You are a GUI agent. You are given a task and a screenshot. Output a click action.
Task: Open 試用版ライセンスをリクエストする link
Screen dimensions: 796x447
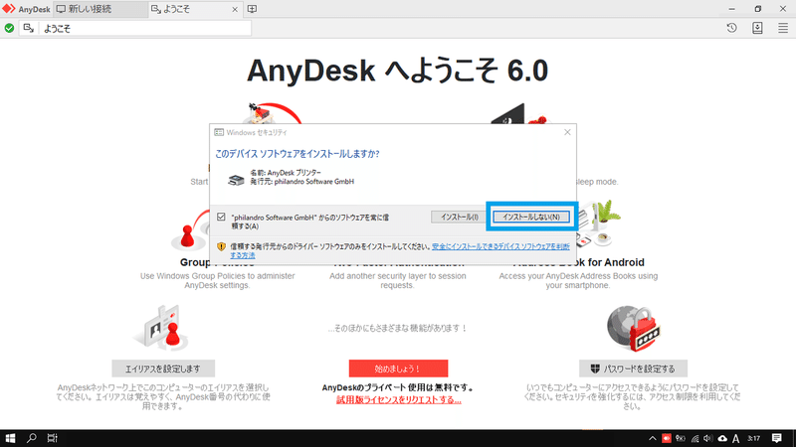pos(399,400)
